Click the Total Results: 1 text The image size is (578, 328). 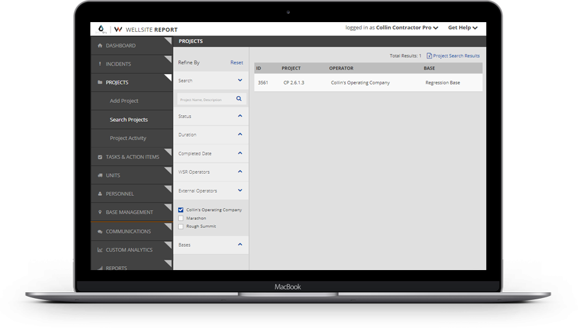click(406, 56)
